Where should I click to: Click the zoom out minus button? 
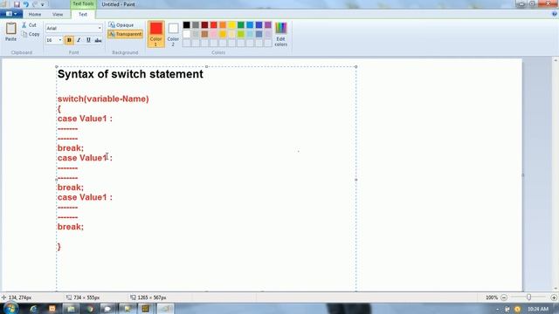[504, 297]
